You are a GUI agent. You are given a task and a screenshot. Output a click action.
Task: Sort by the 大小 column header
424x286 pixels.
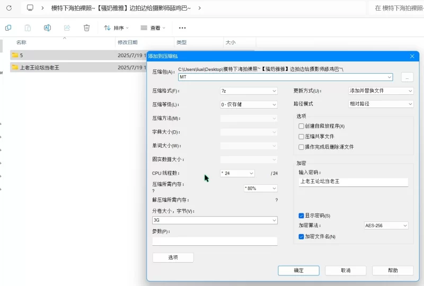(x=231, y=42)
